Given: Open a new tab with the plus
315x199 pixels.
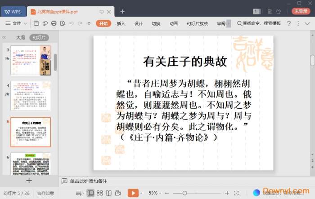Looking at the screenshot, I should tap(122, 12).
